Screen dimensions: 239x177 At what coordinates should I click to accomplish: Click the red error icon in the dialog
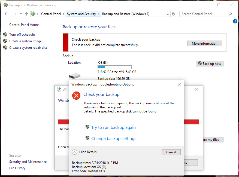tap(76, 96)
